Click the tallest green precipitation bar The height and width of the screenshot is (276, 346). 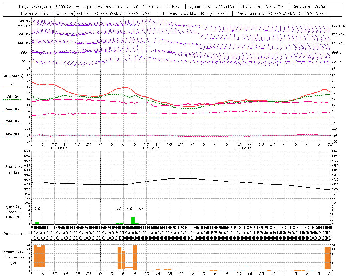click(x=133, y=220)
